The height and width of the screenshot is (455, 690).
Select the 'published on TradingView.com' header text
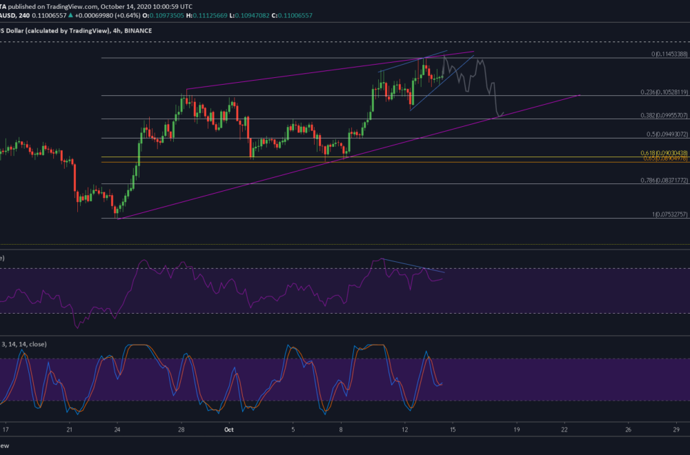pyautogui.click(x=52, y=7)
